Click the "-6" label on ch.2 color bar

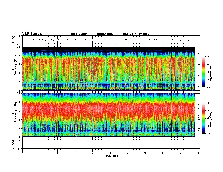pyautogui.click(x=208, y=103)
